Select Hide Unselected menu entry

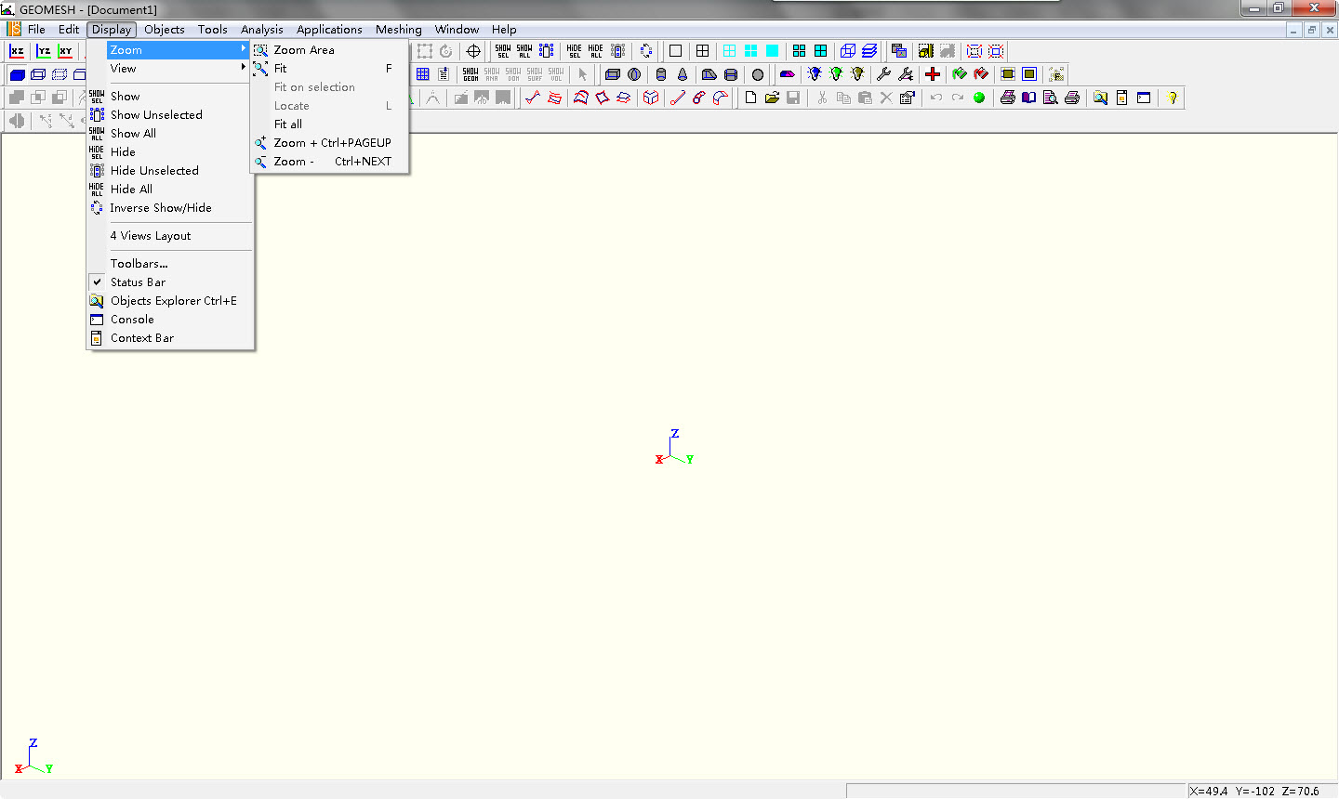click(x=170, y=171)
